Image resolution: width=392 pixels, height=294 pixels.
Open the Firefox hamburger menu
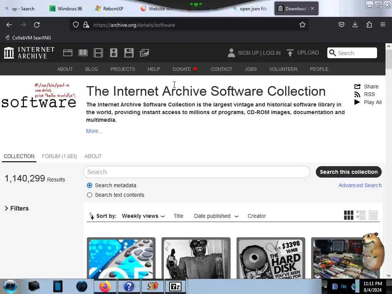(383, 24)
